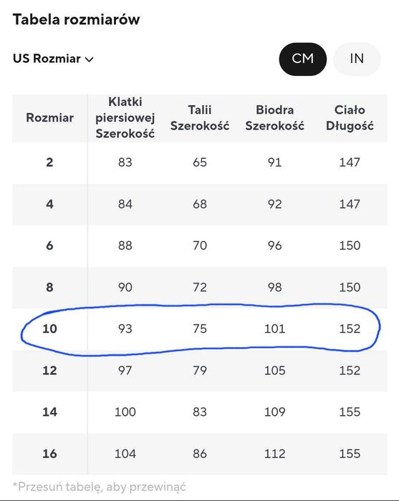Select size 2 row label

tap(49, 162)
